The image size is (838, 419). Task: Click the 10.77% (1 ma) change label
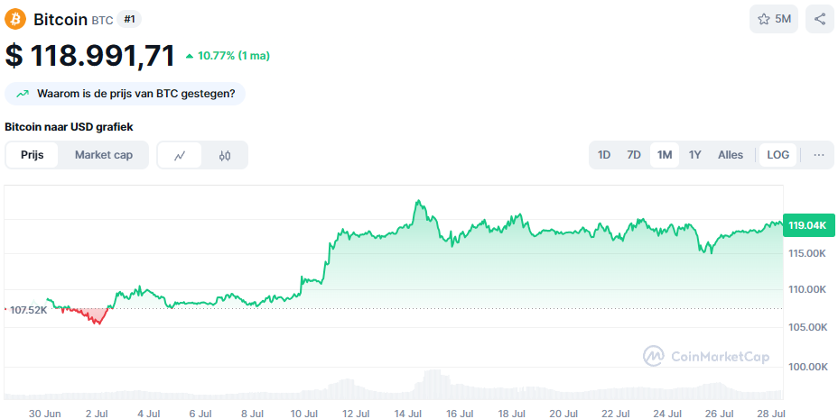tap(228, 56)
